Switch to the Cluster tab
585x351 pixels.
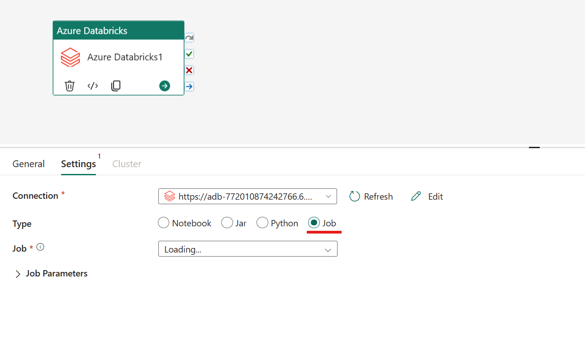(x=126, y=164)
